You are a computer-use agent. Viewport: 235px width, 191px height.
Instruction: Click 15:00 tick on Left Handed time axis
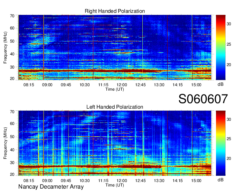(x=196, y=181)
